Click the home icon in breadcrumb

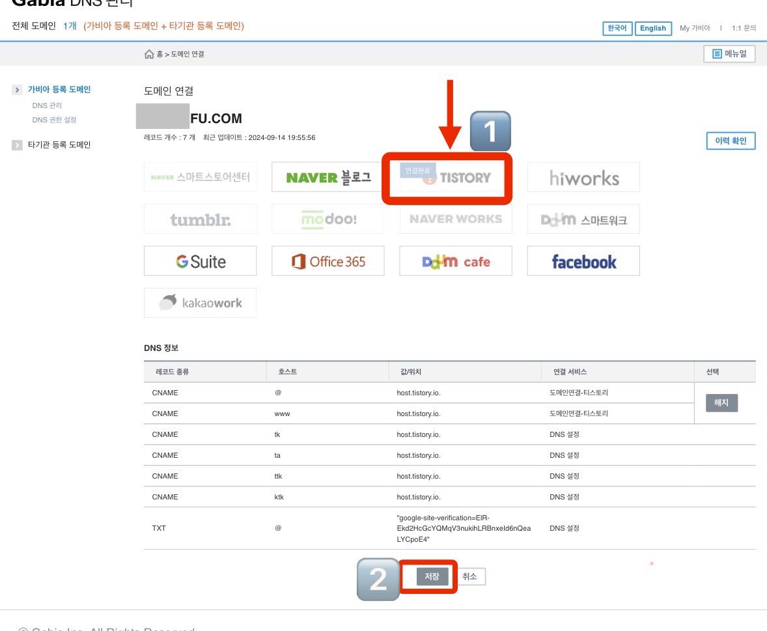click(x=148, y=54)
